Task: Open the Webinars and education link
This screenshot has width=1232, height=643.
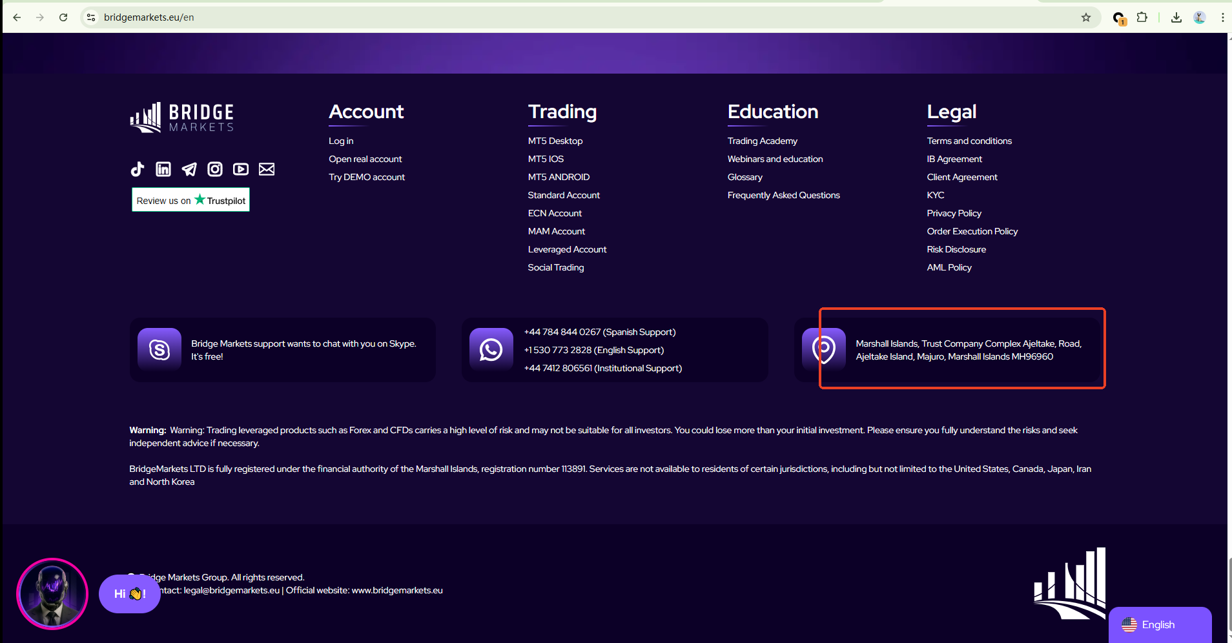Action: tap(775, 159)
